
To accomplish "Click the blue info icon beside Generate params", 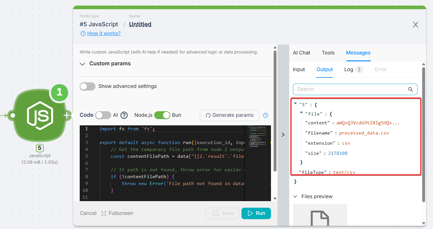I will point(266,115).
